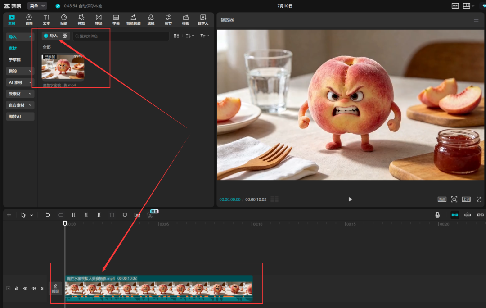Toggle track visibility eye icon
This screenshot has width=486, height=308.
25,288
